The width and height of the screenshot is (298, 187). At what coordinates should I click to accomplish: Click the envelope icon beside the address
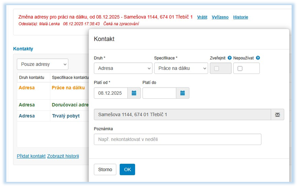pyautogui.click(x=277, y=115)
